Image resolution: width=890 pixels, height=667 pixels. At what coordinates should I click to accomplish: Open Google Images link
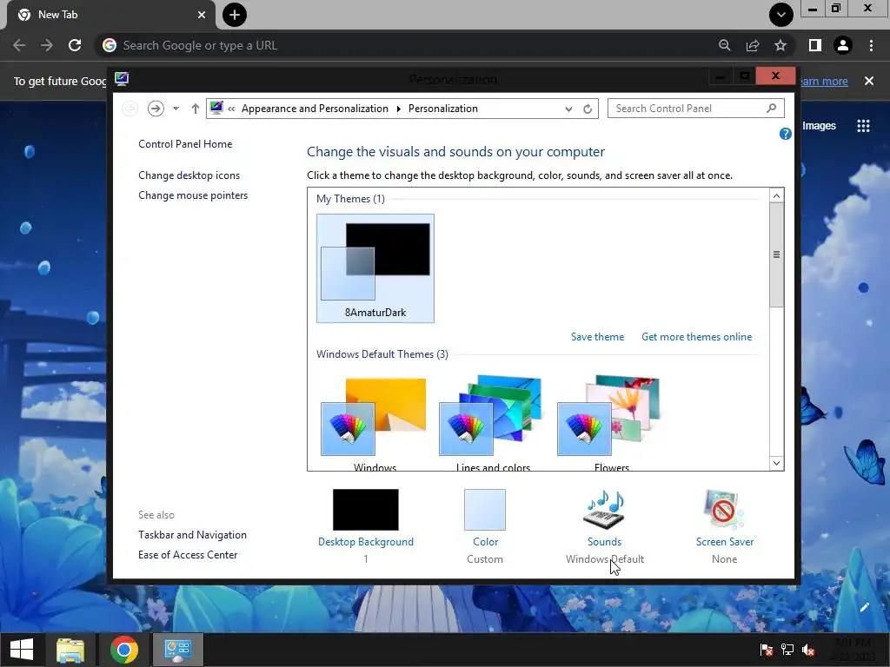819,126
